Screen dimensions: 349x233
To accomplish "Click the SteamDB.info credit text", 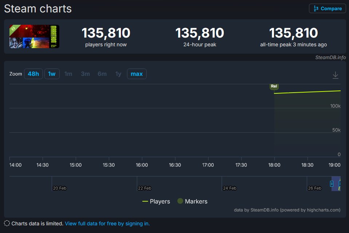I will [x=330, y=57].
